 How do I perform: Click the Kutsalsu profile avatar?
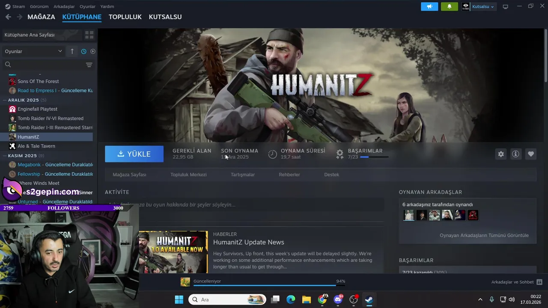(x=466, y=6)
